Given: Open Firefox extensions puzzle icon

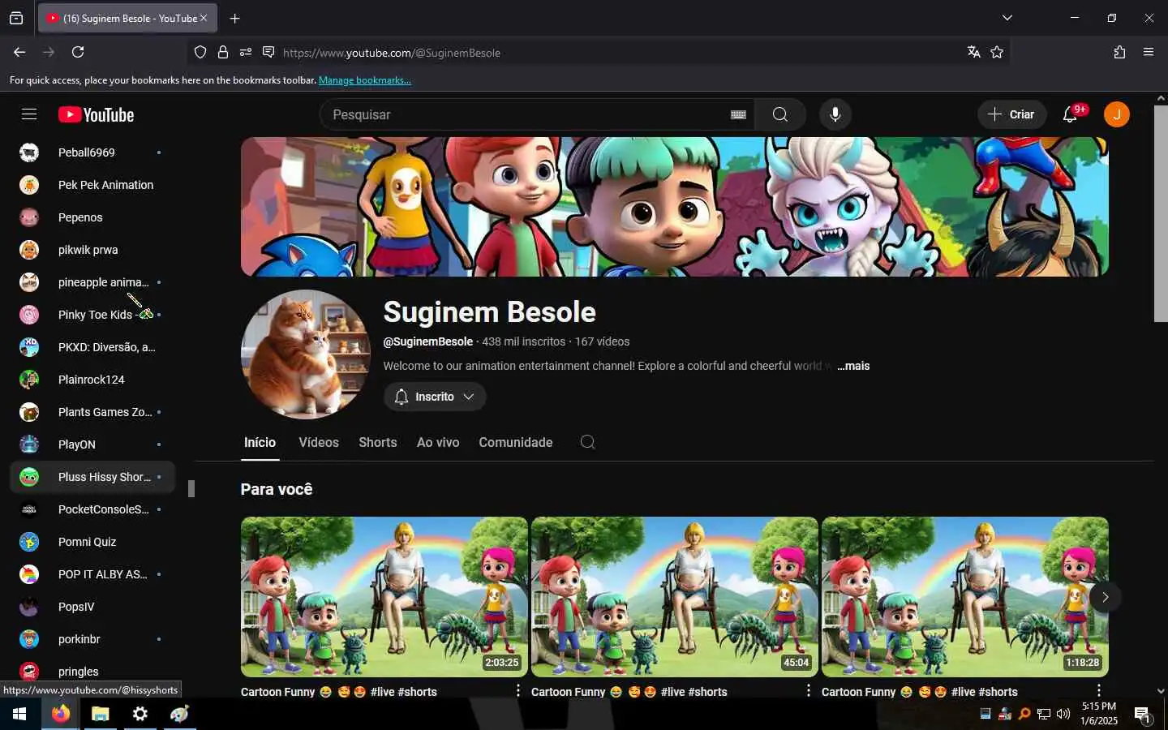Looking at the screenshot, I should [1119, 52].
